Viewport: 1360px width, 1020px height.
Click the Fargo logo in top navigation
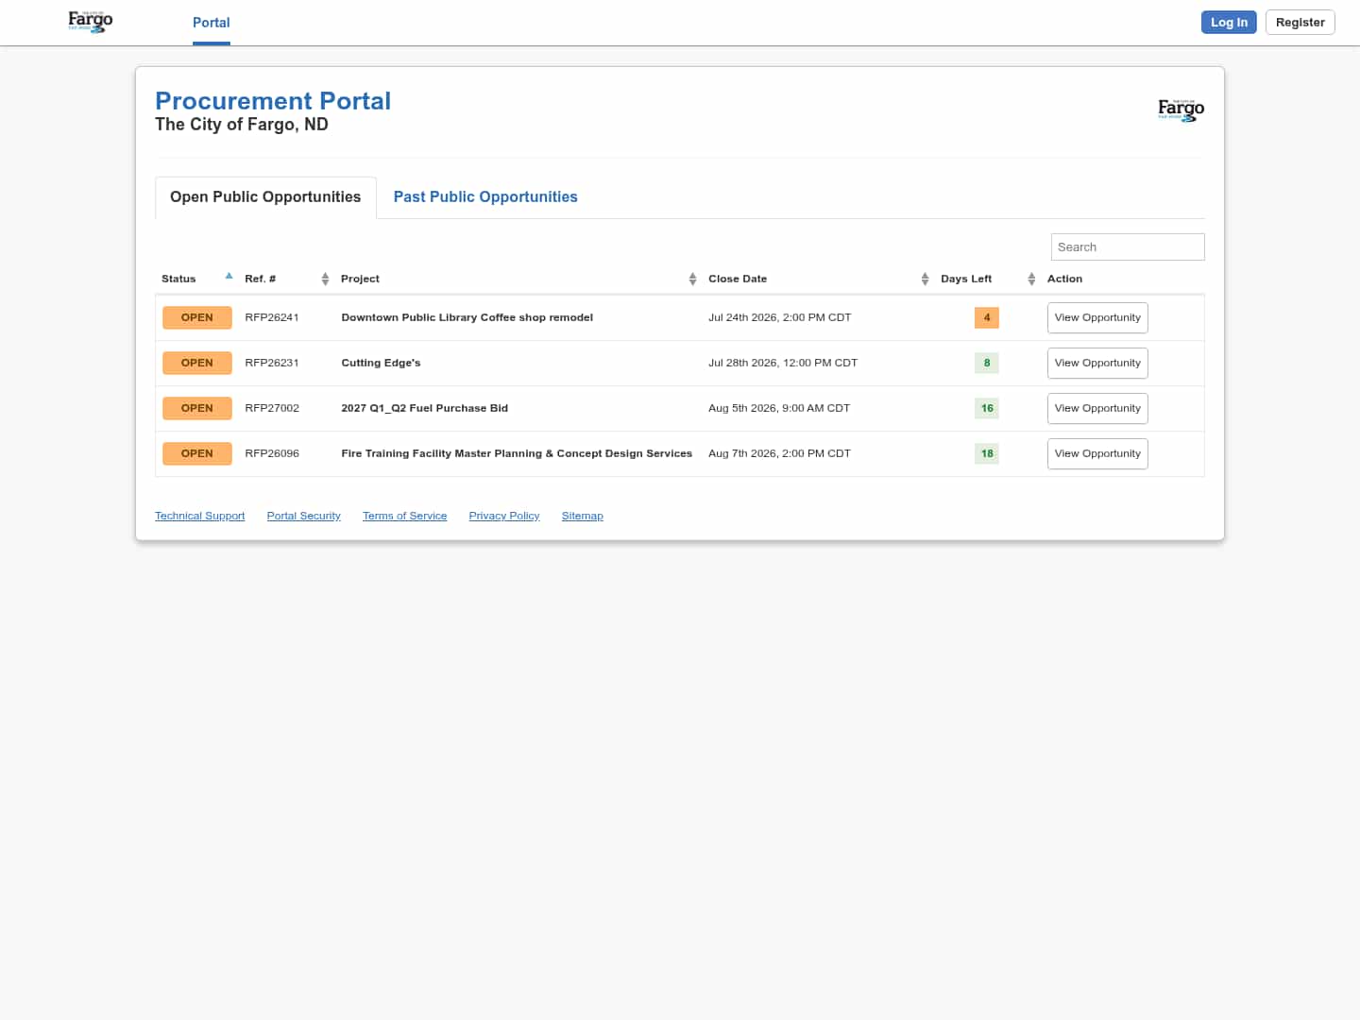click(x=91, y=22)
